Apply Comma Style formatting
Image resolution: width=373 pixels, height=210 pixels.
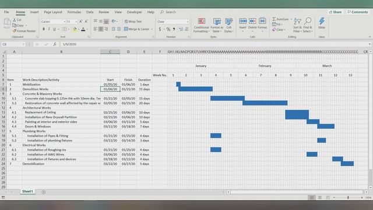(x=174, y=29)
